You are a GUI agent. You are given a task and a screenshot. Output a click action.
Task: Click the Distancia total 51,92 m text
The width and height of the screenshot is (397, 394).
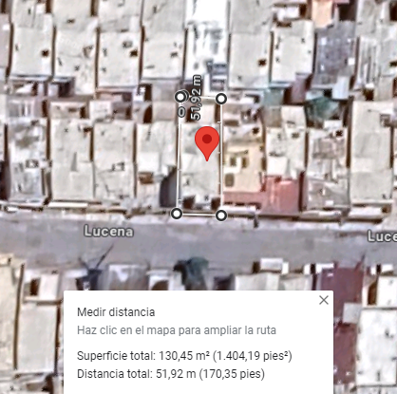171,374
